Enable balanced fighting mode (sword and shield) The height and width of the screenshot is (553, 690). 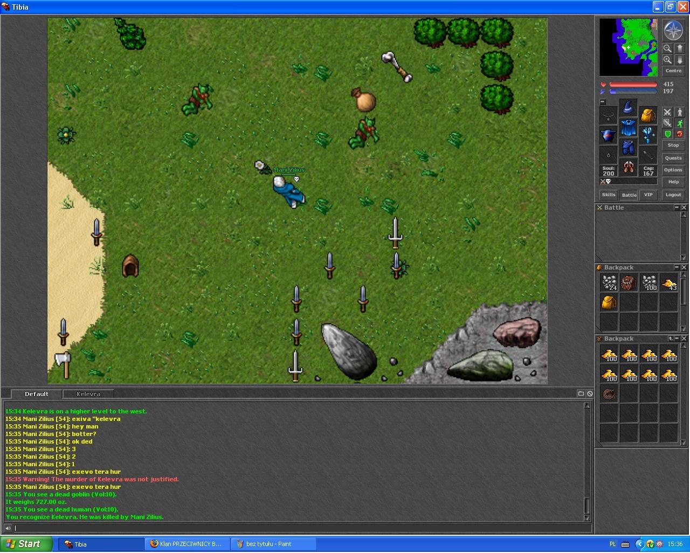tap(667, 123)
